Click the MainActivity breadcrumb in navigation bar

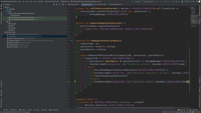tap(65, 2)
